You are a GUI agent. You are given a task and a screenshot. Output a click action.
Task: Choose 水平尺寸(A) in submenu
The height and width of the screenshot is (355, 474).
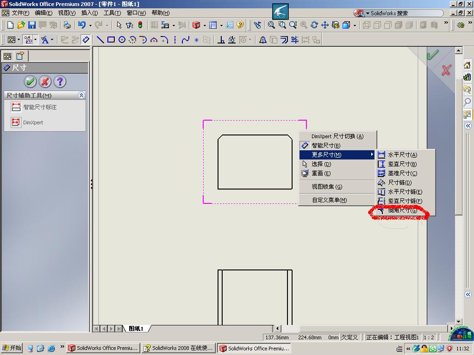click(405, 155)
